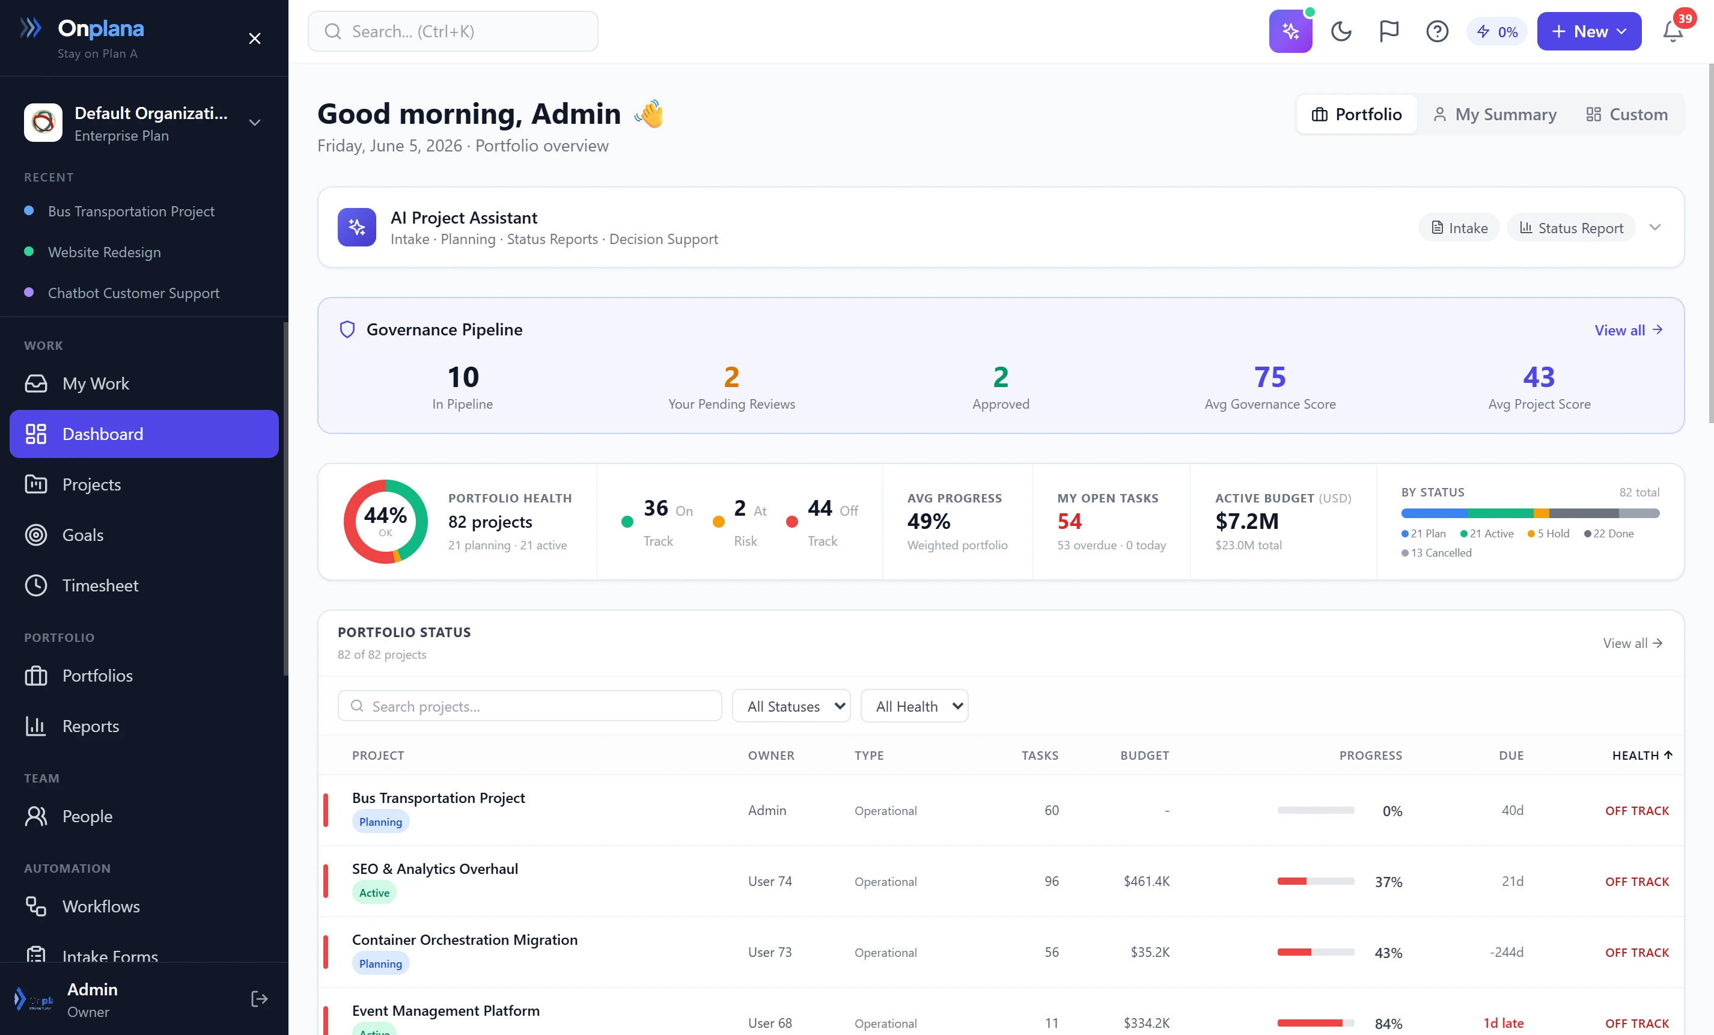Click the Projects folder icon
This screenshot has height=1035, width=1714.
click(x=36, y=484)
